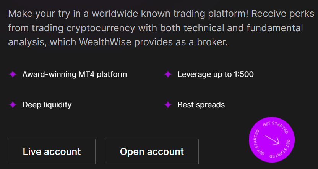
Task: Select the Leverage up to 1:500 label
Action: pos(216,74)
